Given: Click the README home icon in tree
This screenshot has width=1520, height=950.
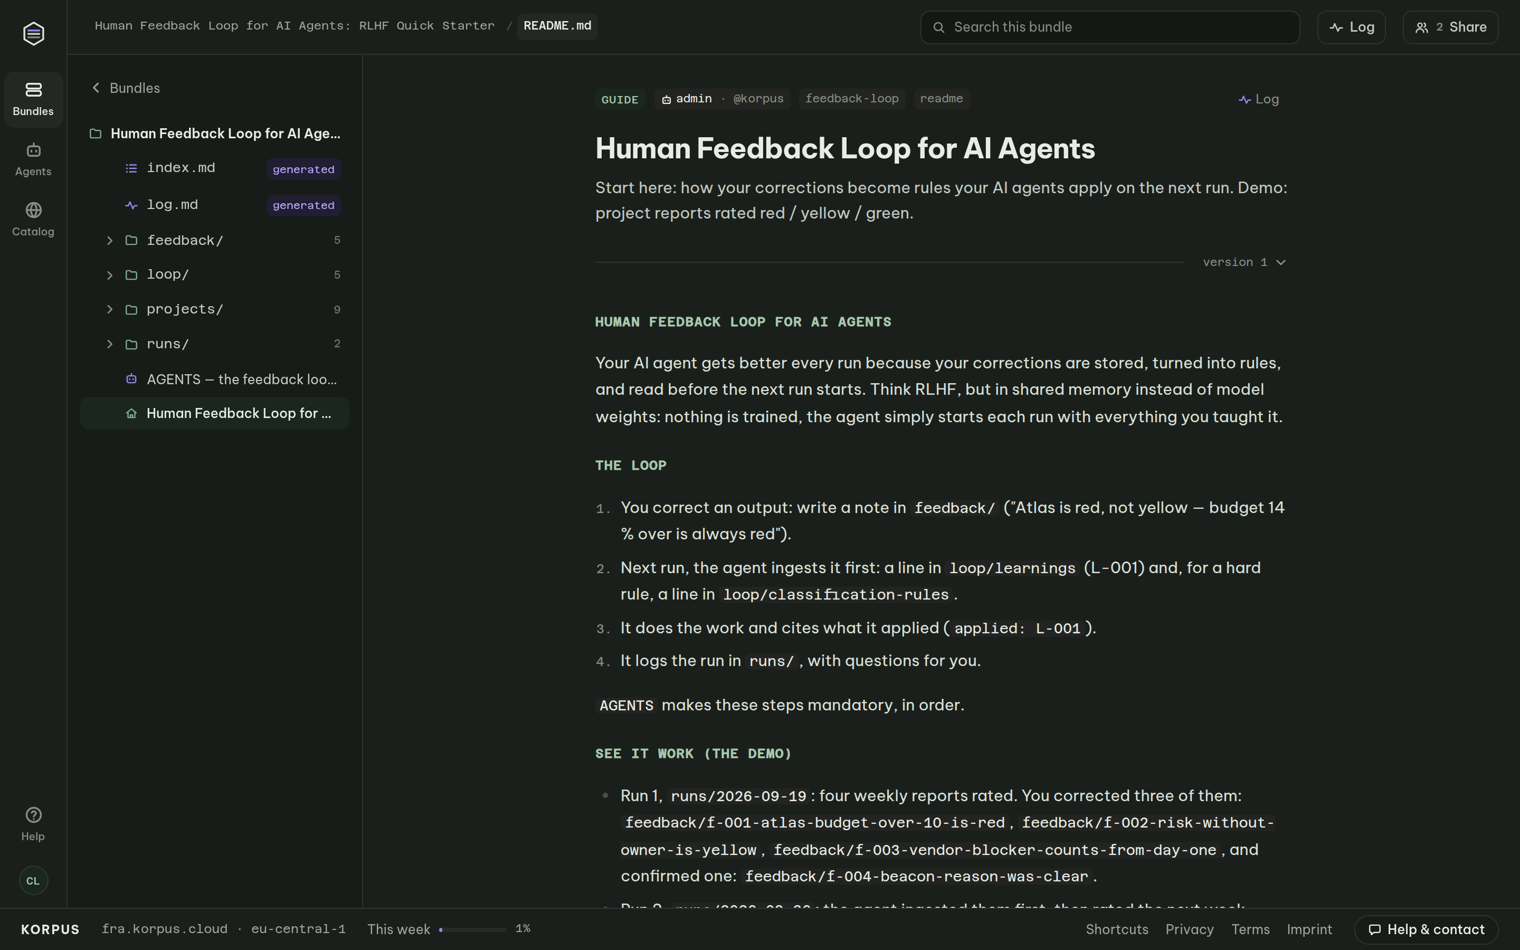Looking at the screenshot, I should pos(131,413).
